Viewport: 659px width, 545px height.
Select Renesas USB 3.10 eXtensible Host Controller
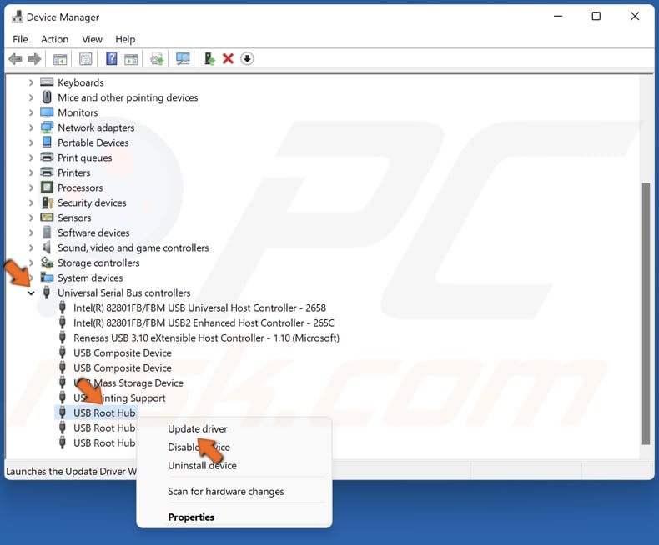[x=206, y=338]
